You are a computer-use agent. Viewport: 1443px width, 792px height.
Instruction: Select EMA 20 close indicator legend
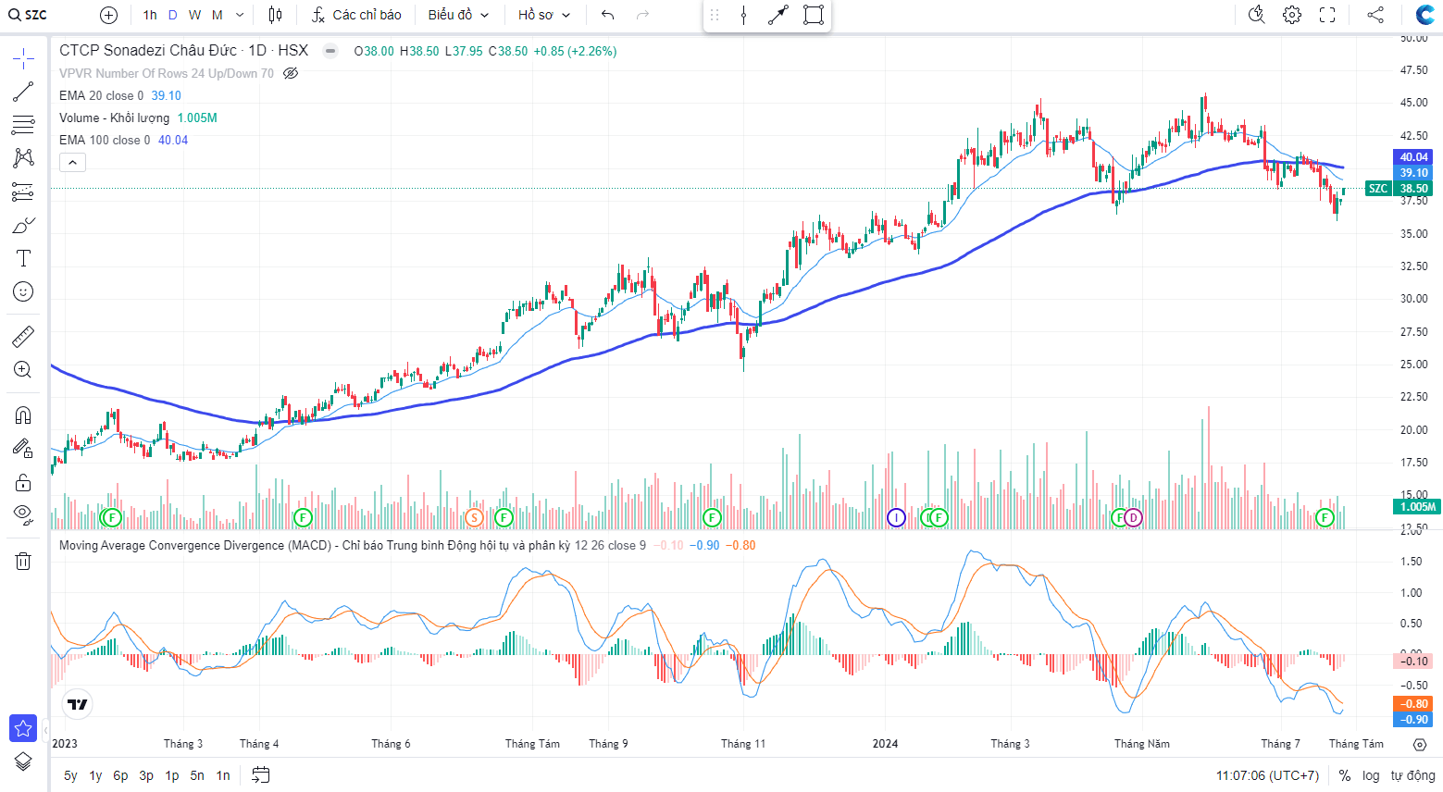point(102,95)
